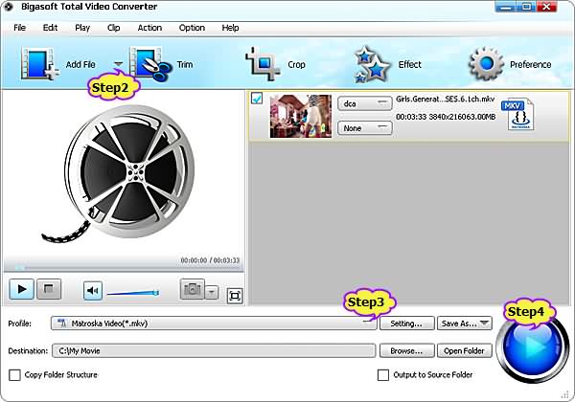Open the dca audio track dropdown
The height and width of the screenshot is (402, 575).
pyautogui.click(x=365, y=103)
